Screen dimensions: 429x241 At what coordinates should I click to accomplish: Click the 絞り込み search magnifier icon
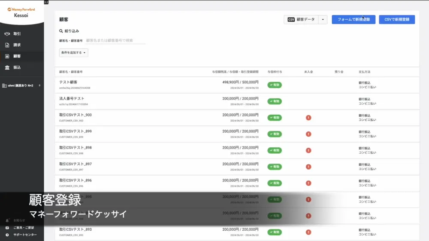coord(61,31)
